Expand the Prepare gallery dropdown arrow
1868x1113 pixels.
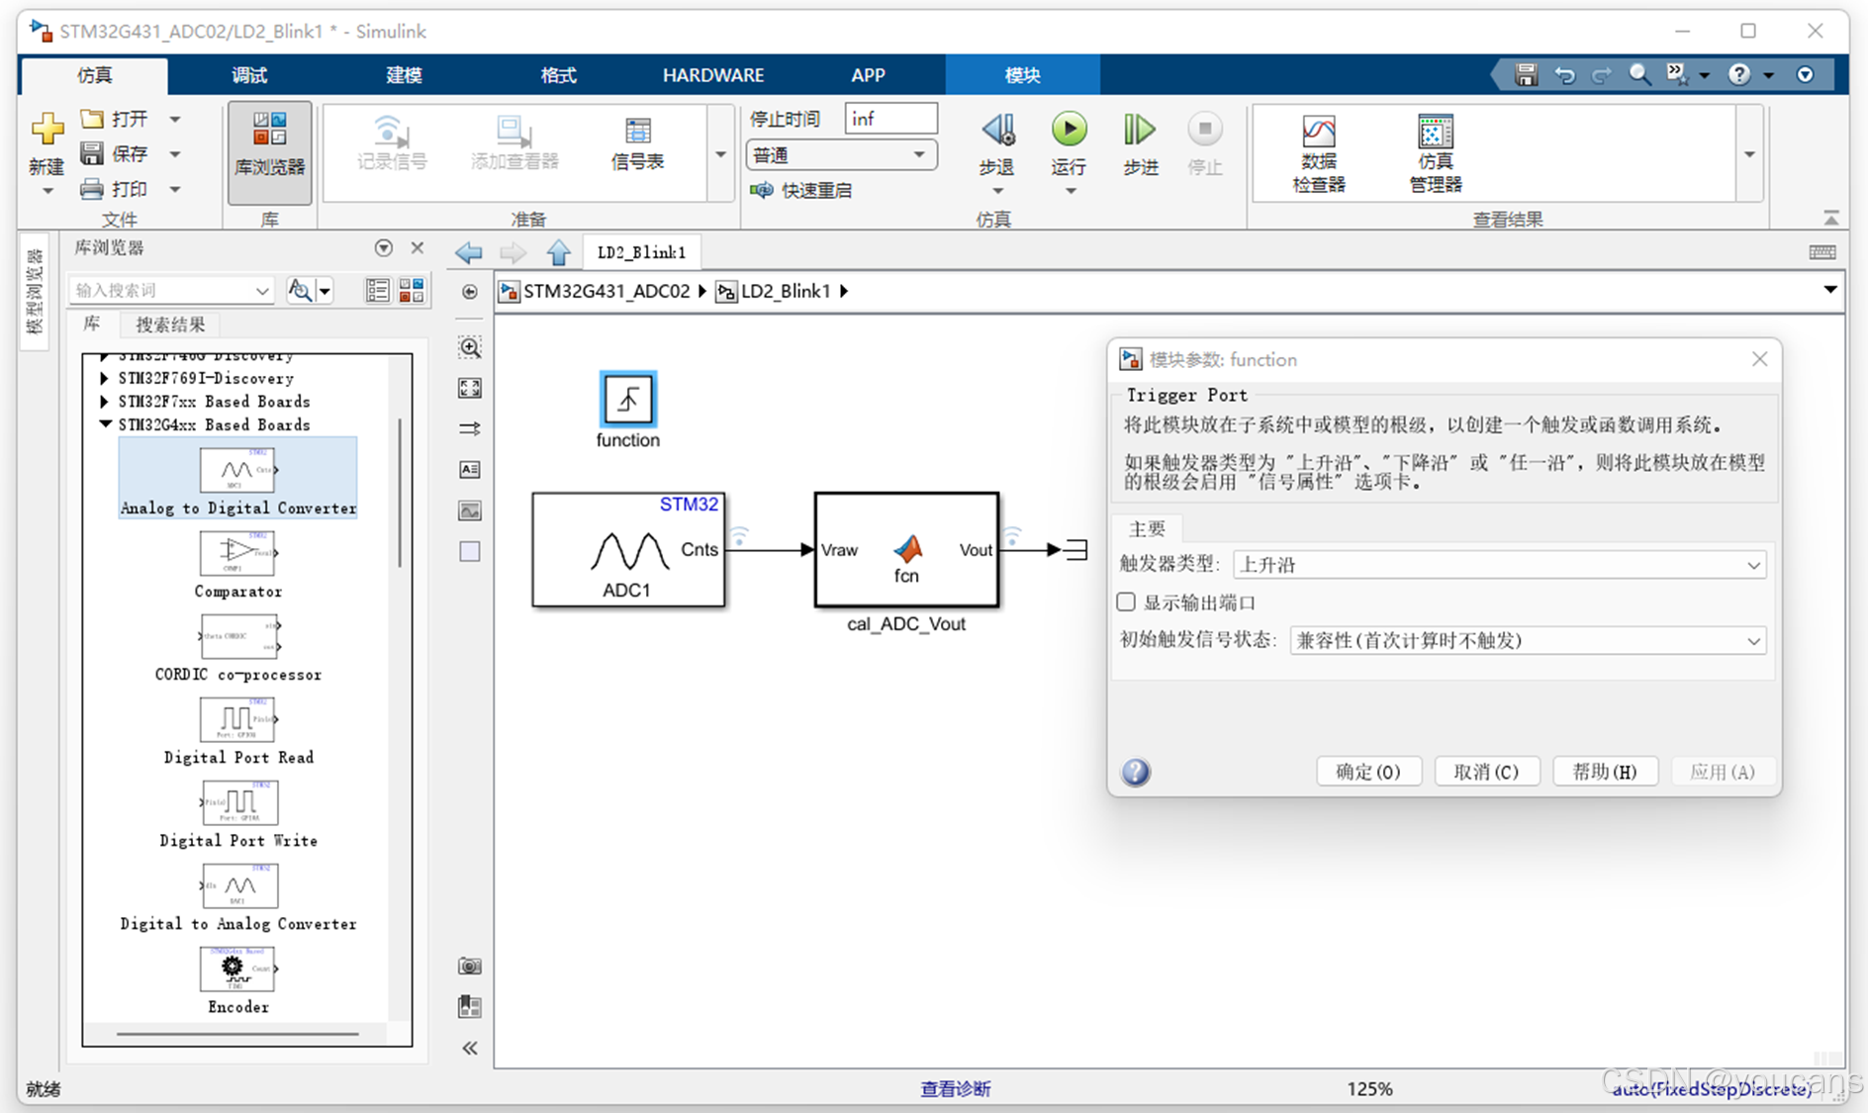720,154
